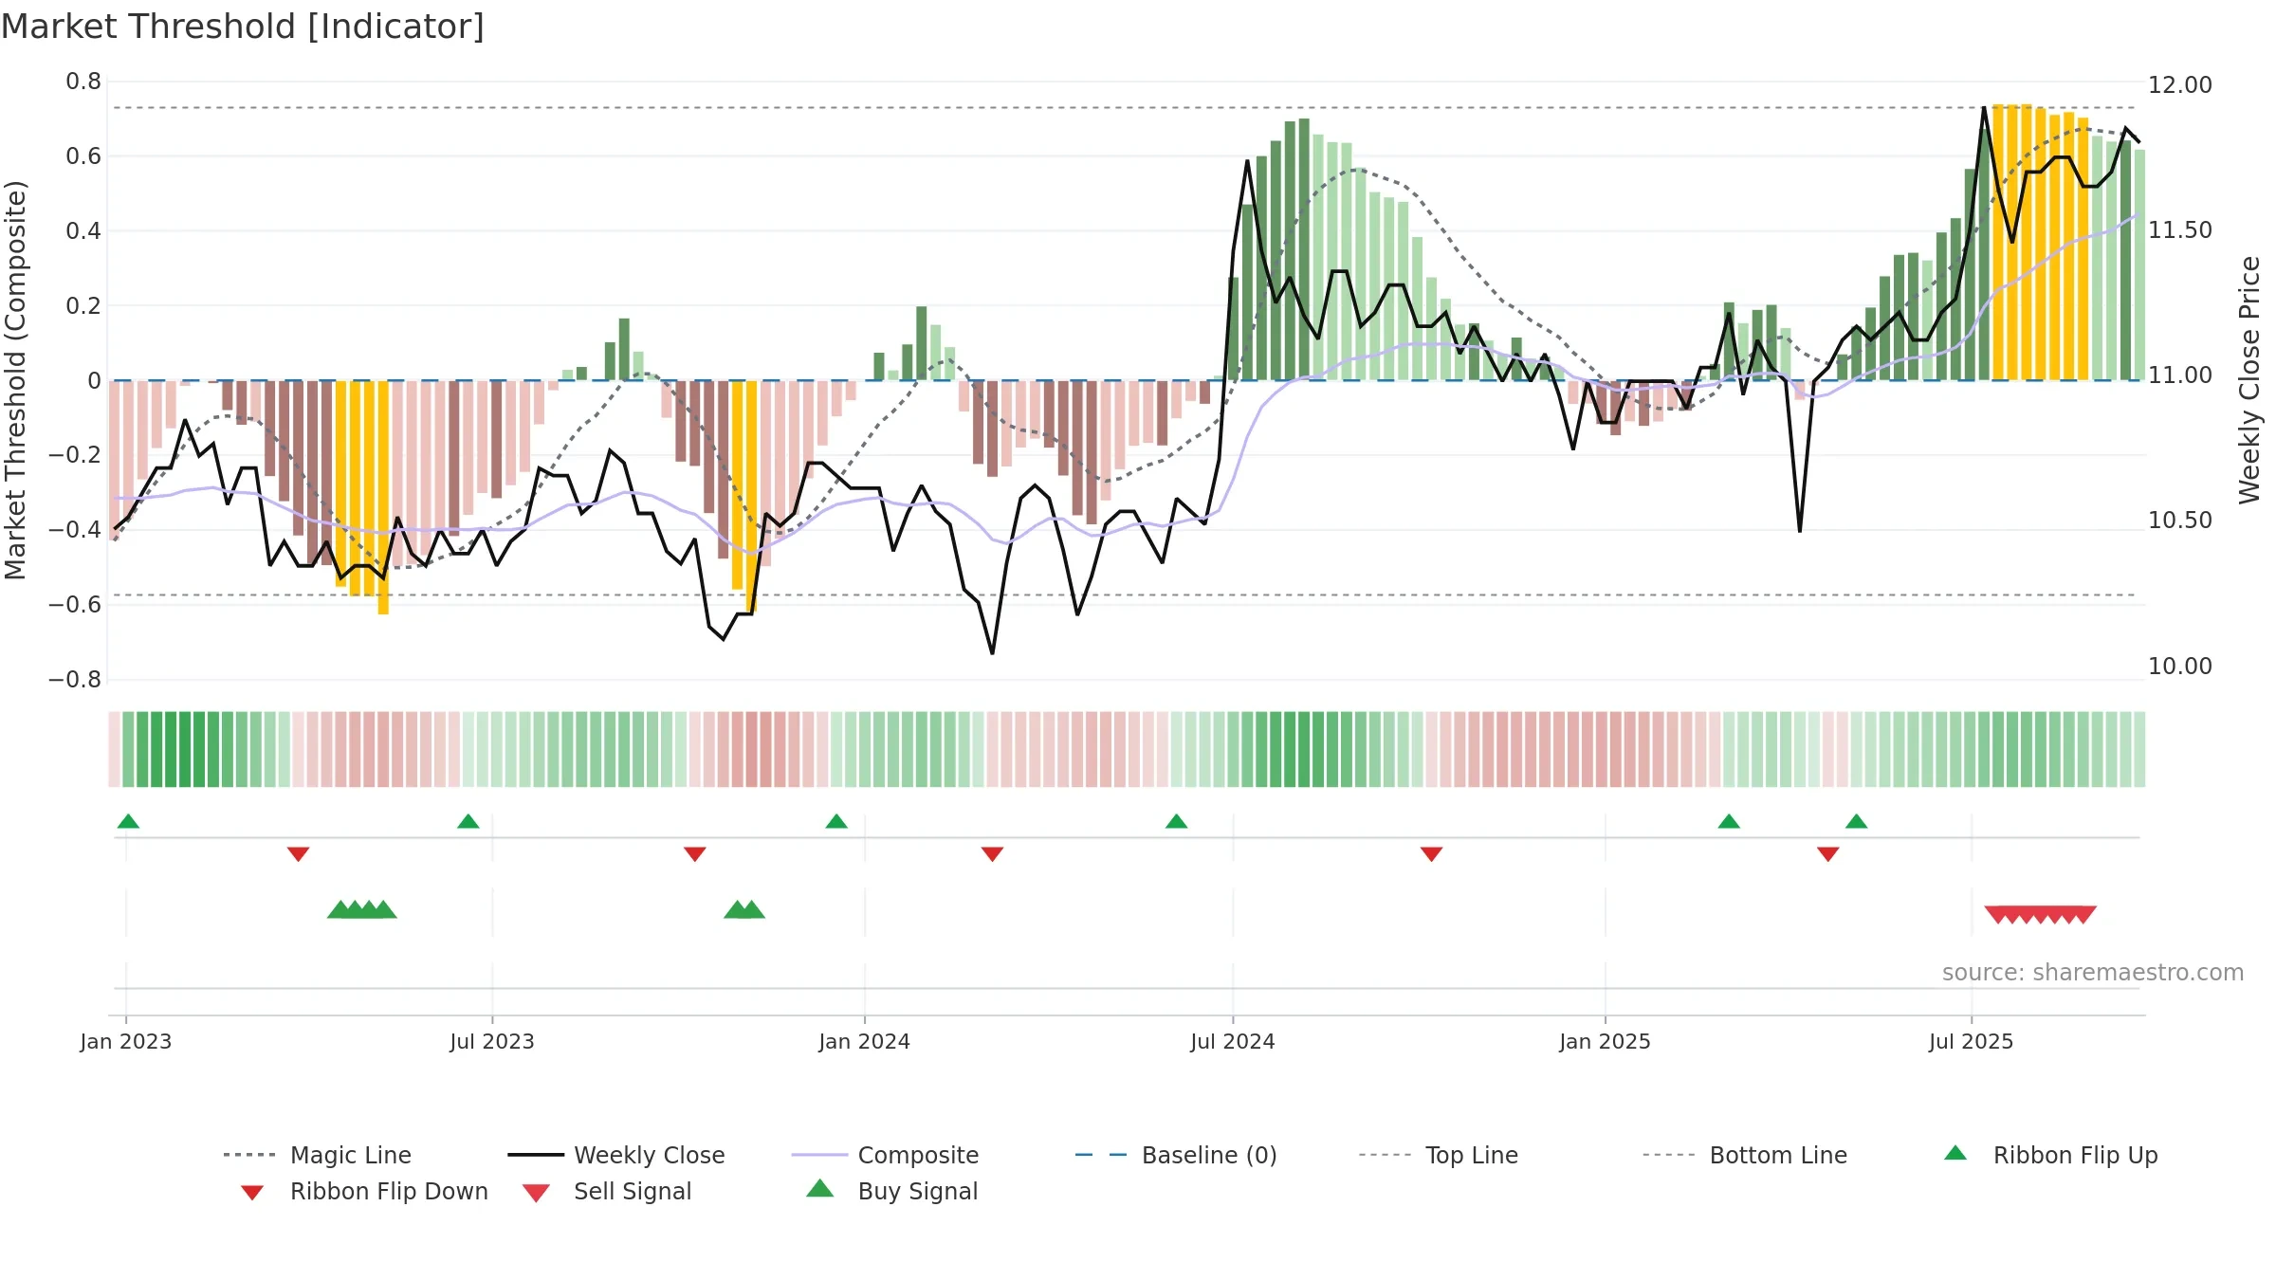Toggle the Bottom Line legend entry

pyautogui.click(x=1745, y=1155)
